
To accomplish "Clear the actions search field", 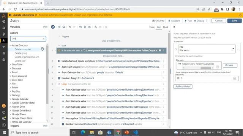I will pyautogui.click(x=43, y=39).
